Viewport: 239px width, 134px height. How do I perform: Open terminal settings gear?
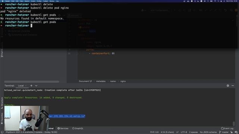tap(228, 86)
